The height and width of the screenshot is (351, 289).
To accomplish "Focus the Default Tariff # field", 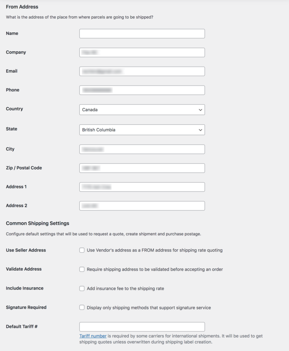I will click(142, 326).
